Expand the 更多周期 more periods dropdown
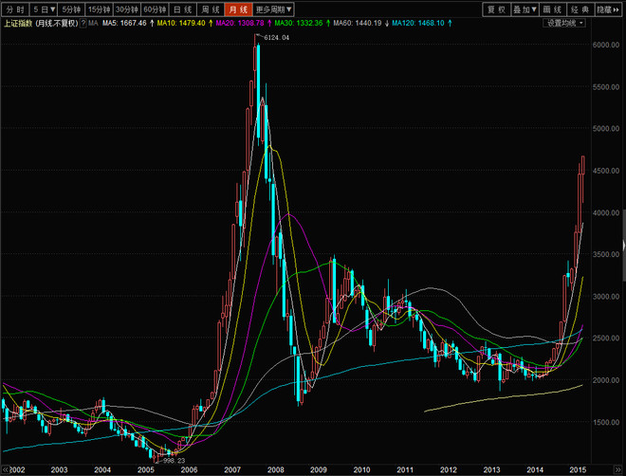Viewport: 626px width, 476px height. 273,9
